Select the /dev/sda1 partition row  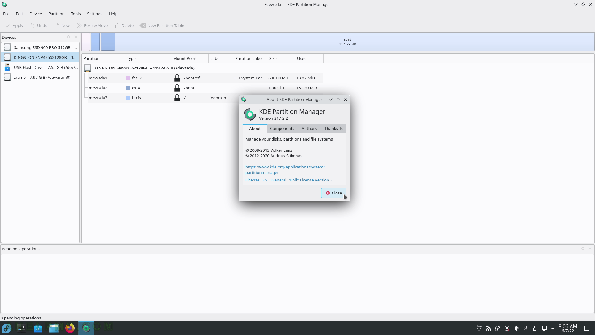205,78
